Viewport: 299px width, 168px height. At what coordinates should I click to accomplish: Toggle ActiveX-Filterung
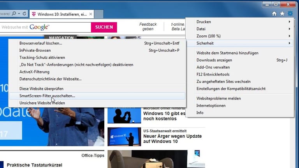97,72
